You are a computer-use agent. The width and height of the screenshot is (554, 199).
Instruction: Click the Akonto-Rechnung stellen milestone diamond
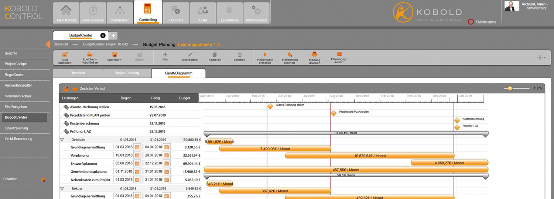click(x=270, y=106)
